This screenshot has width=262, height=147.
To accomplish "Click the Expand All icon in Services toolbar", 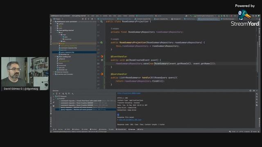I will point(56,94).
